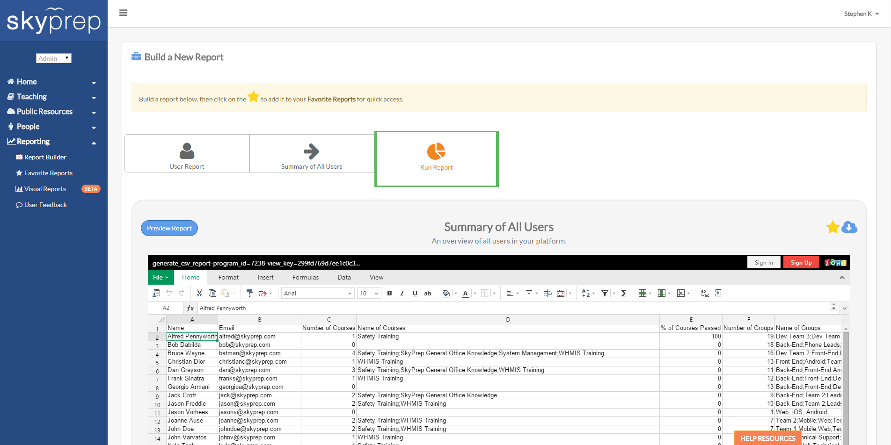The image size is (891, 445).
Task: Apply the Sum (Sigma) function
Action: click(x=624, y=293)
